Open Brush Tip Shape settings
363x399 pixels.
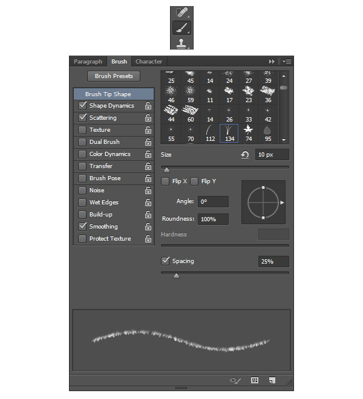[114, 94]
